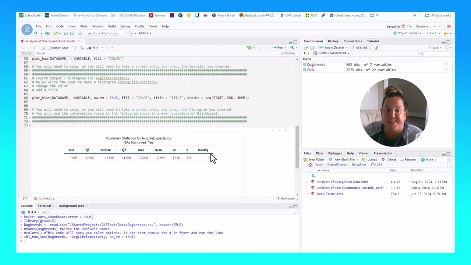This screenshot has width=471, height=265.
Task: Click the new file plus icon
Action: click(36, 33)
